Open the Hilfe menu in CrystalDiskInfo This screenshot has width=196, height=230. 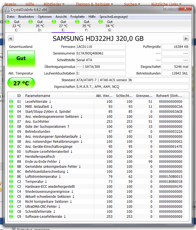tap(92, 17)
